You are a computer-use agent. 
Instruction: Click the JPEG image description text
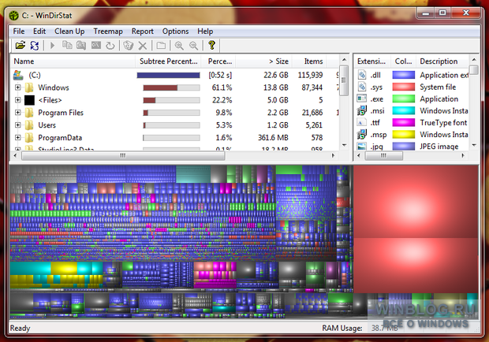[x=439, y=147]
